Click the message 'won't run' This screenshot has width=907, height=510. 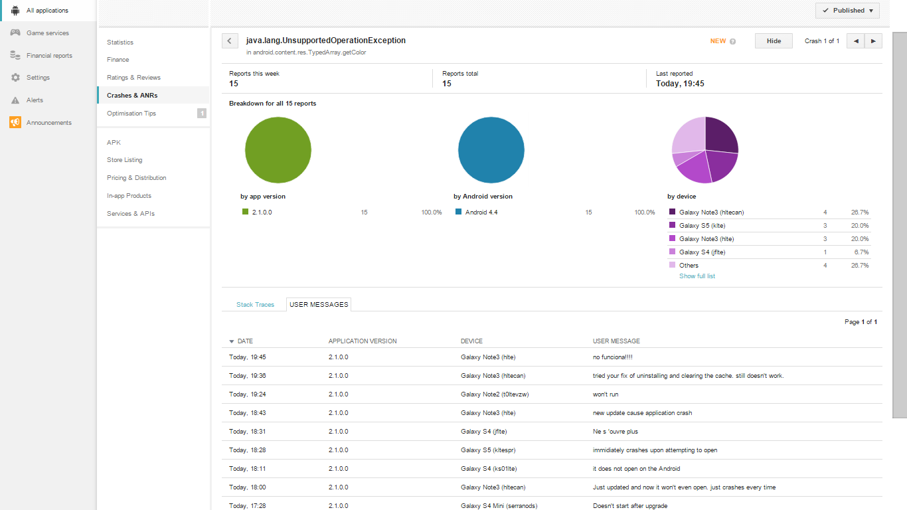coord(606,394)
